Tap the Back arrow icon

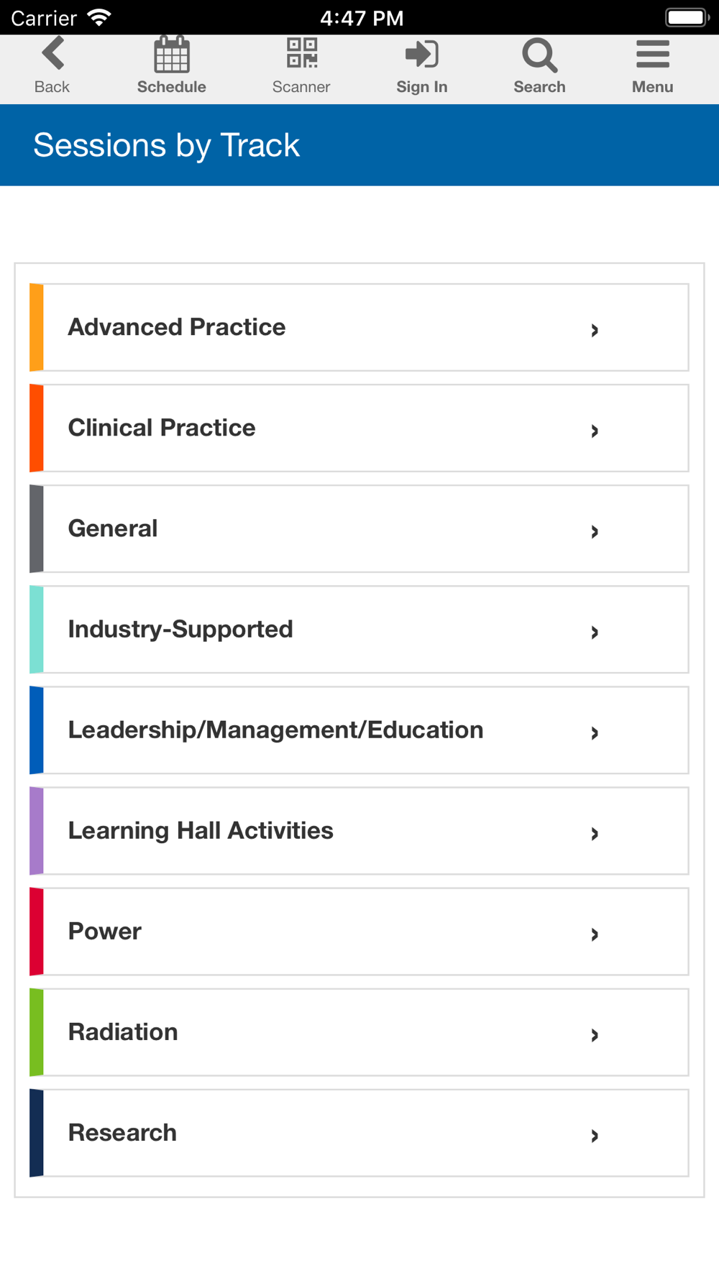coord(52,54)
